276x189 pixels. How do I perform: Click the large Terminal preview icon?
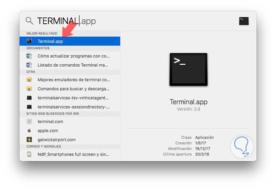tap(188, 69)
